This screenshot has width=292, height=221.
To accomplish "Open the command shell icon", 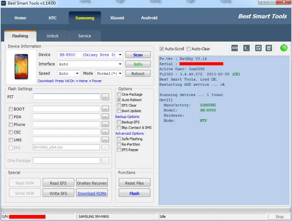I will point(247,48).
